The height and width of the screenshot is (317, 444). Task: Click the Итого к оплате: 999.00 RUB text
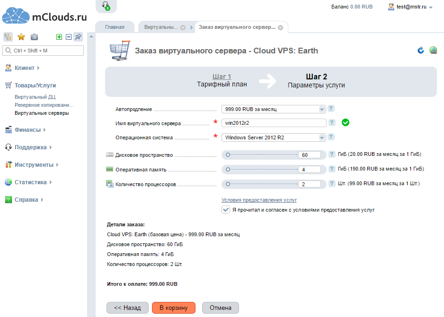pyautogui.click(x=142, y=284)
